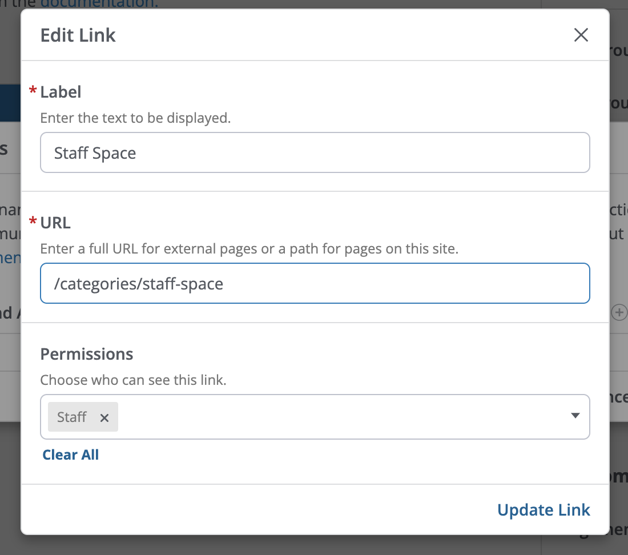Click the Choose who can see this link text

tap(133, 380)
